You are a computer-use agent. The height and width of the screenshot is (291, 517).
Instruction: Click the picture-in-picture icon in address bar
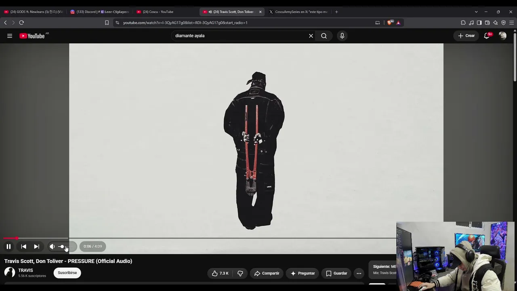(x=378, y=23)
